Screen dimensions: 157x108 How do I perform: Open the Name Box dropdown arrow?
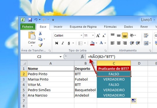coord(60,57)
